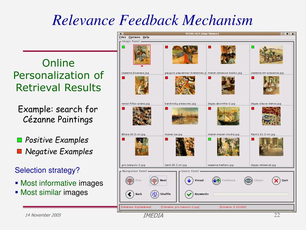Toggle relevance marker for degas.absinthe-2.jpg

(209, 78)
